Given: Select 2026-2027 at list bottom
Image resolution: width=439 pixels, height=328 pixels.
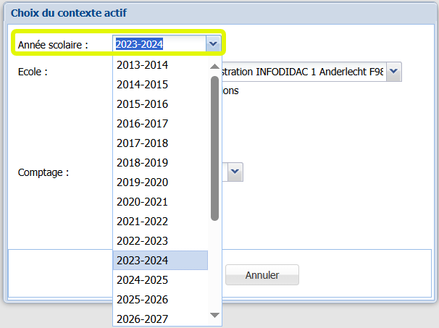Looking at the screenshot, I should pos(143,319).
